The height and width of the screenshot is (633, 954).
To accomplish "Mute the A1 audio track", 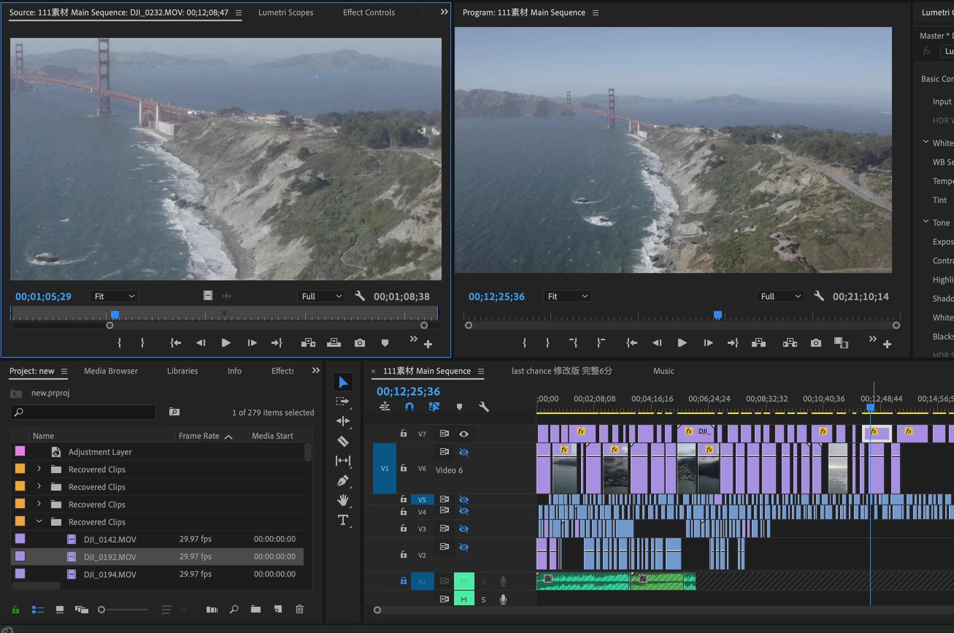I will [x=464, y=581].
